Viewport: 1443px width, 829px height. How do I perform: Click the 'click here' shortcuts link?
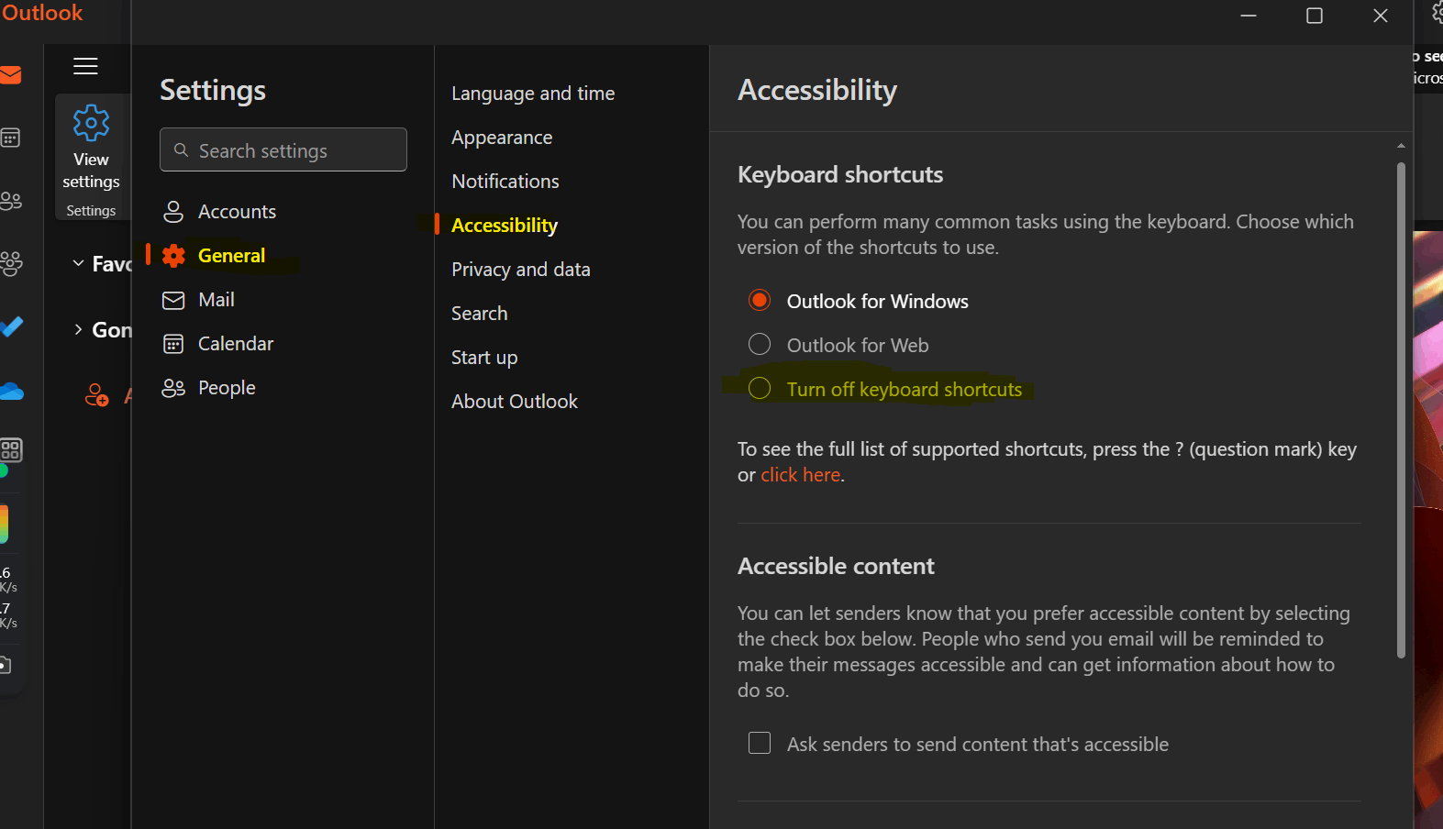pos(800,475)
